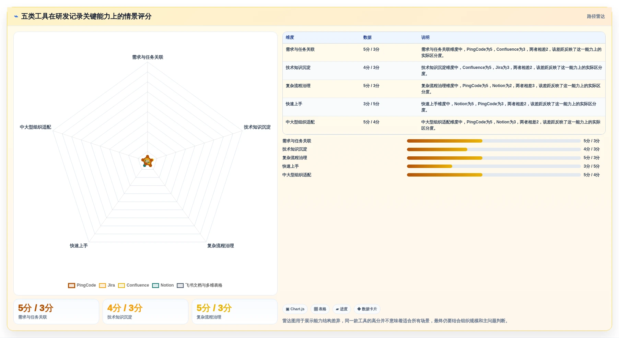Click radar axis label 需求与任务关联

click(148, 57)
